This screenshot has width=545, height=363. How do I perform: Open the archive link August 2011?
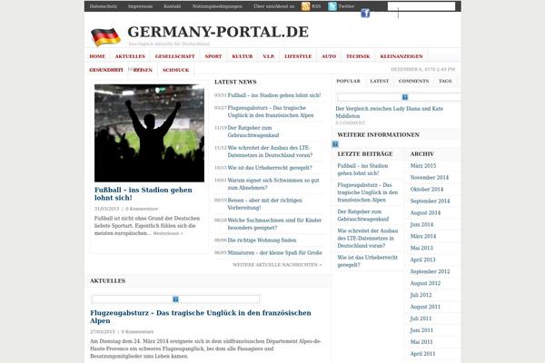pyautogui.click(x=425, y=307)
